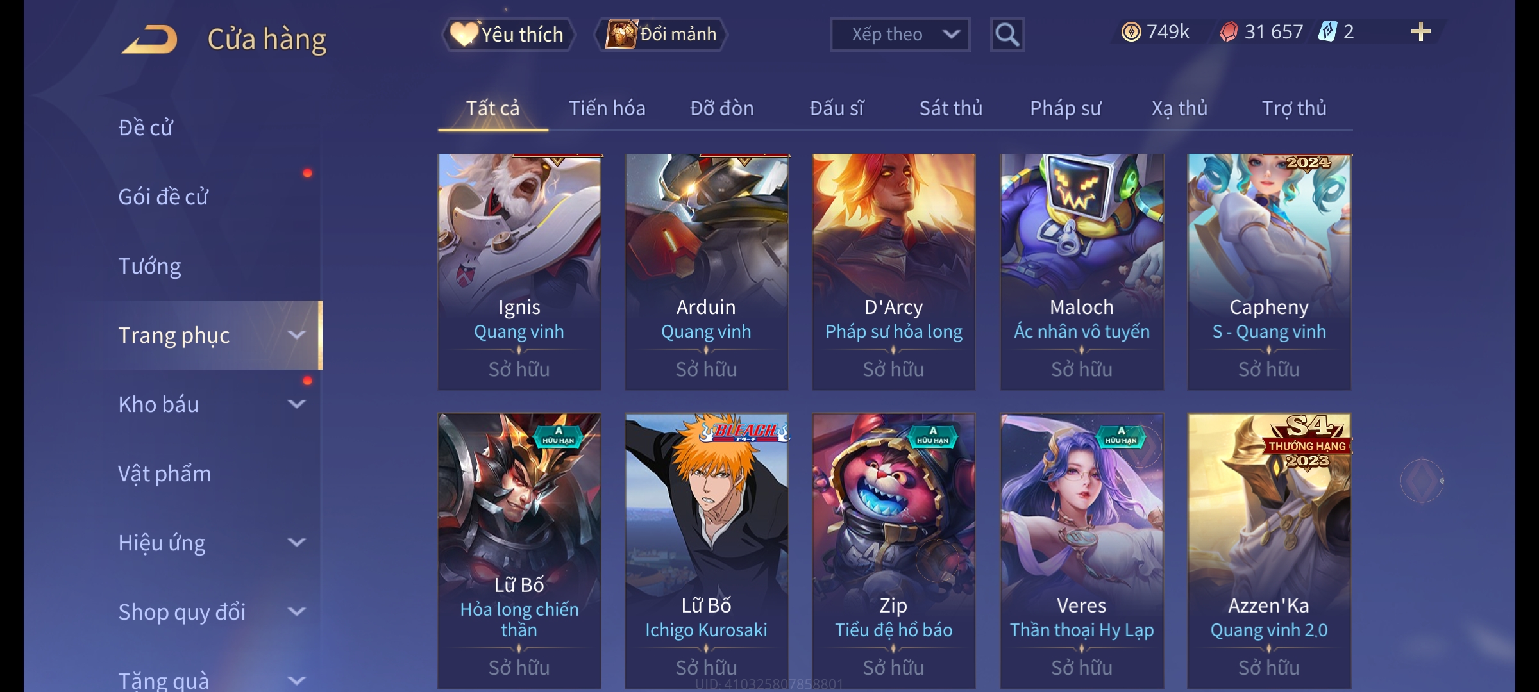Switch to the Pháp sư tab
This screenshot has height=692, width=1539.
point(1066,108)
